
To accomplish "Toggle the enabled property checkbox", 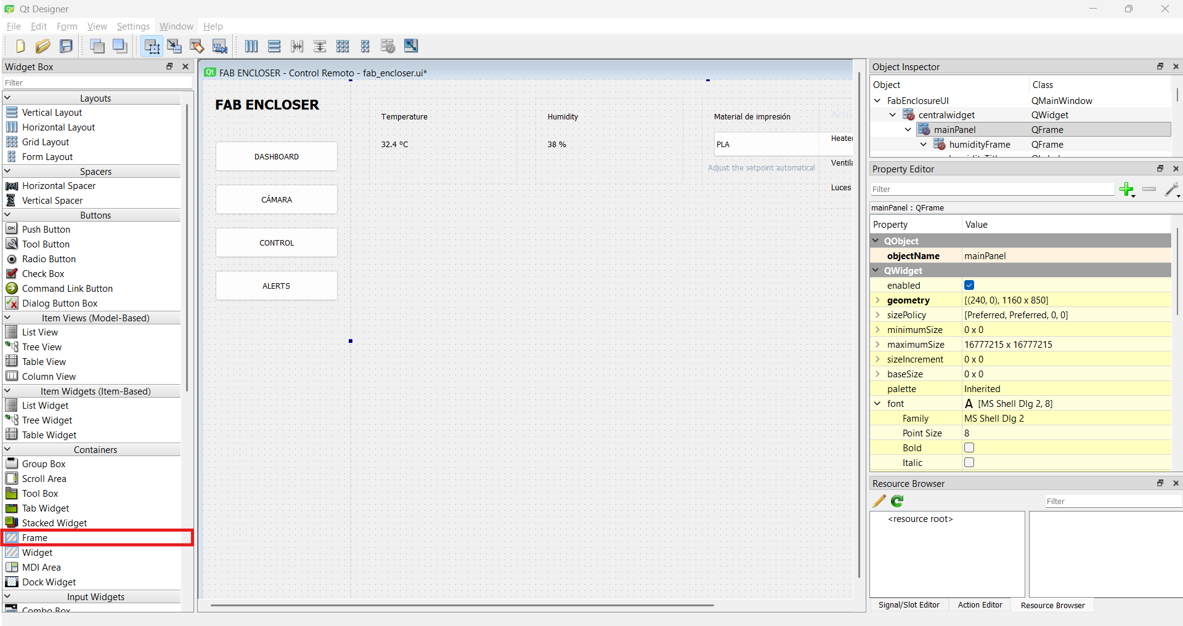I will click(x=969, y=285).
